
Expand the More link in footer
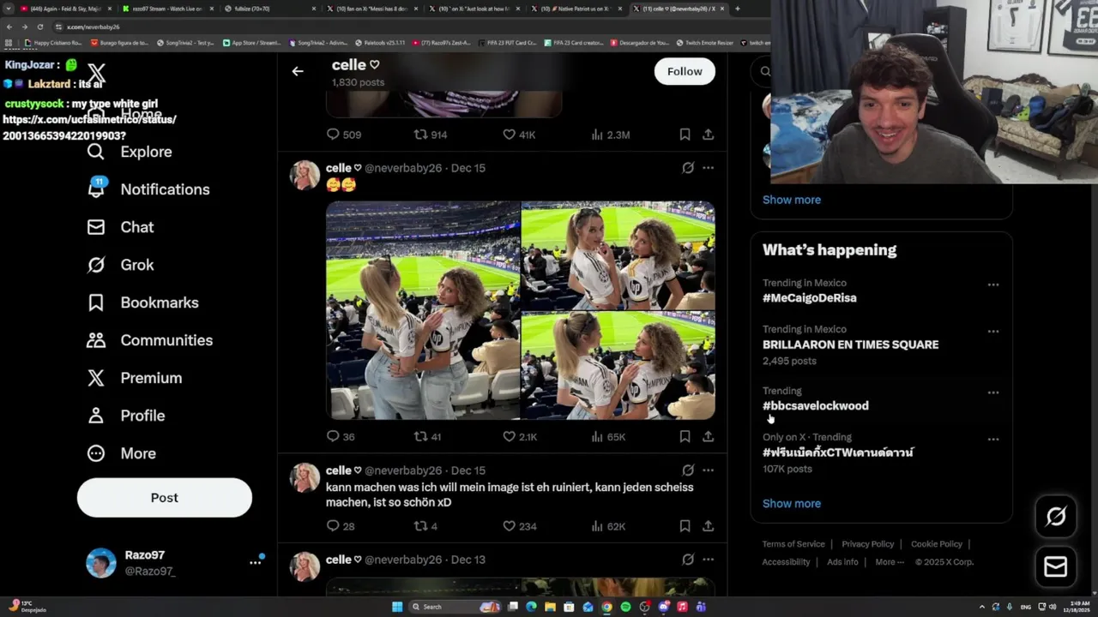coord(890,562)
